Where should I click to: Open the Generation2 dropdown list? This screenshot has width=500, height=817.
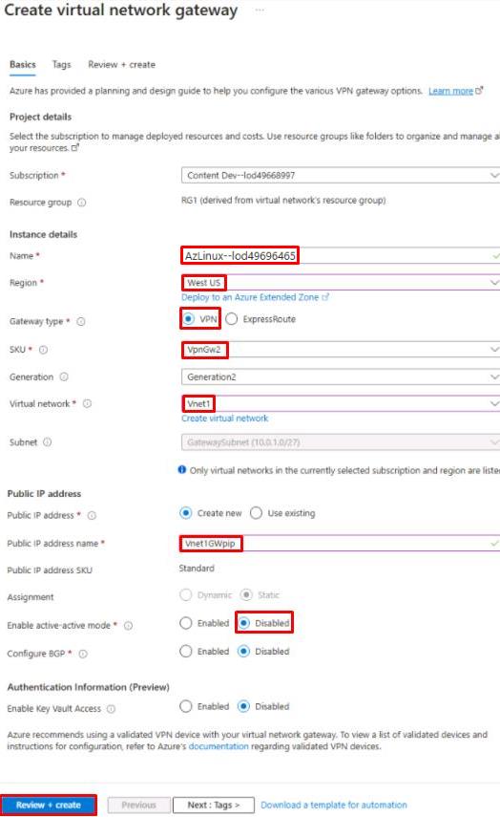(341, 376)
